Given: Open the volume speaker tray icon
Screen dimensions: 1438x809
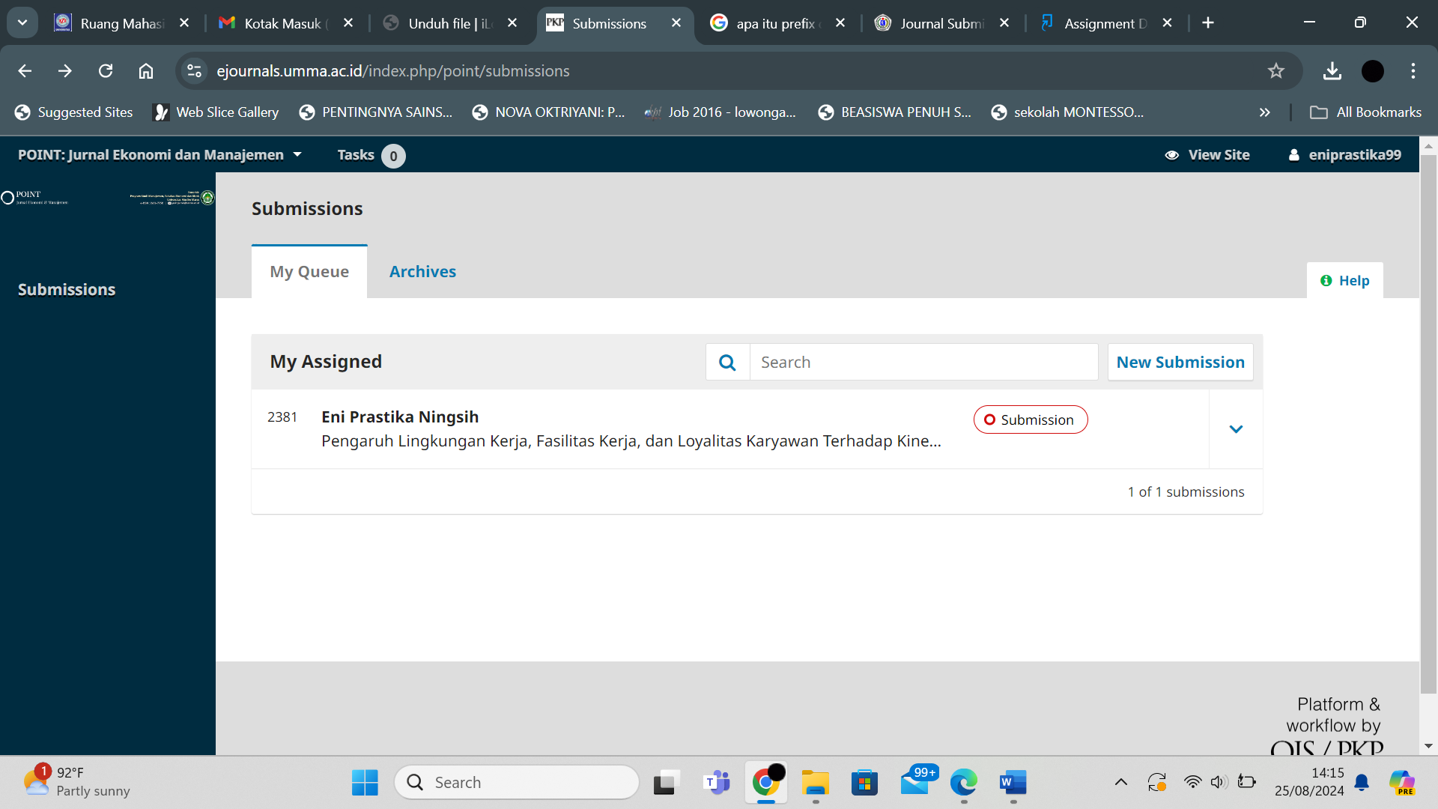Looking at the screenshot, I should pyautogui.click(x=1219, y=782).
